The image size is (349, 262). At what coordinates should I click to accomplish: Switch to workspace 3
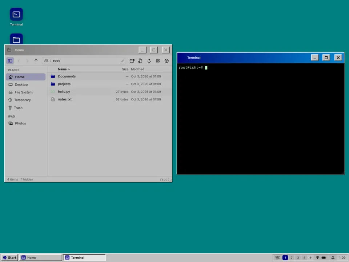pyautogui.click(x=298, y=258)
